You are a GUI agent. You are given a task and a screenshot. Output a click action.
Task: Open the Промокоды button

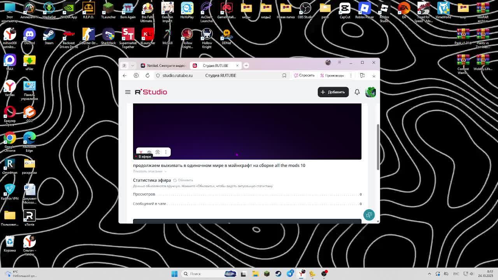tap(332, 75)
